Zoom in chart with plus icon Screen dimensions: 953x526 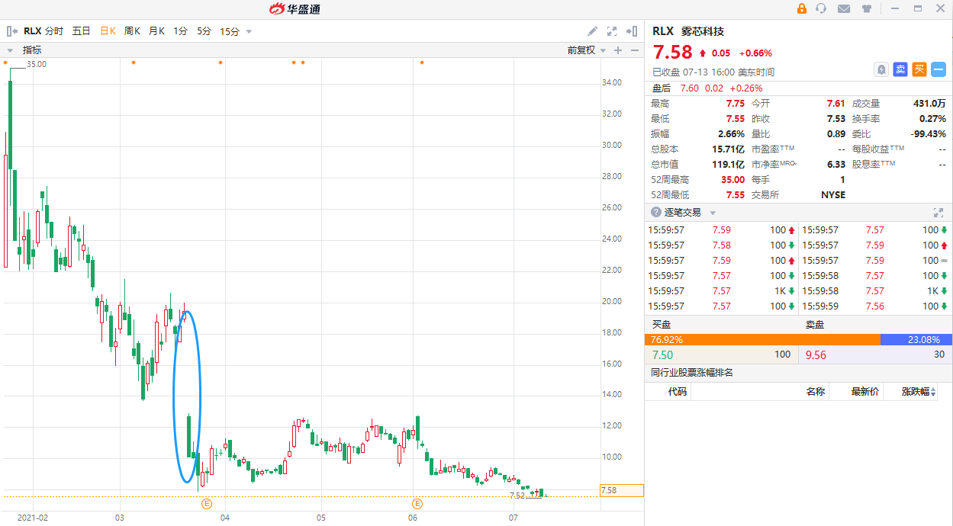coord(618,50)
